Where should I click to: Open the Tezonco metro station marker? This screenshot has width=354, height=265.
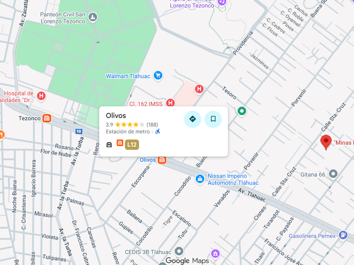(x=47, y=118)
